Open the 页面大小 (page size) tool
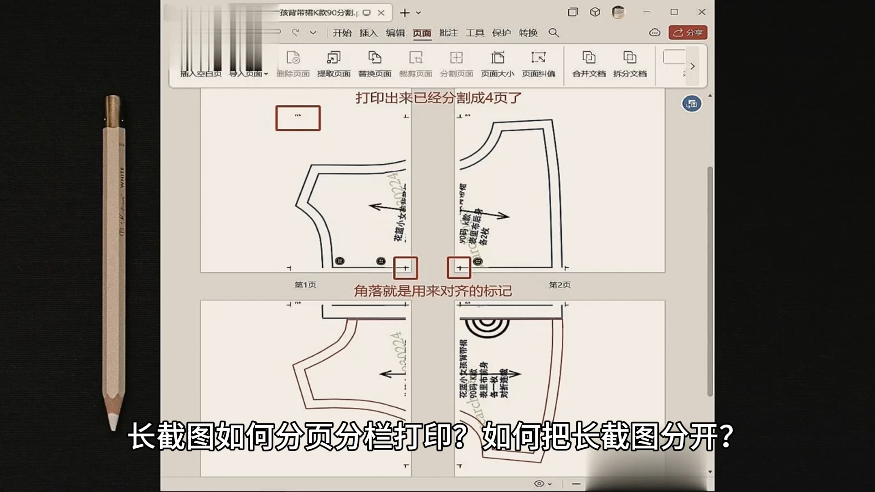Image resolution: width=875 pixels, height=492 pixels. pos(497,58)
